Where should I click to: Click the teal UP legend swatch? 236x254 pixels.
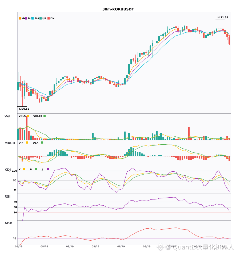(41, 18)
